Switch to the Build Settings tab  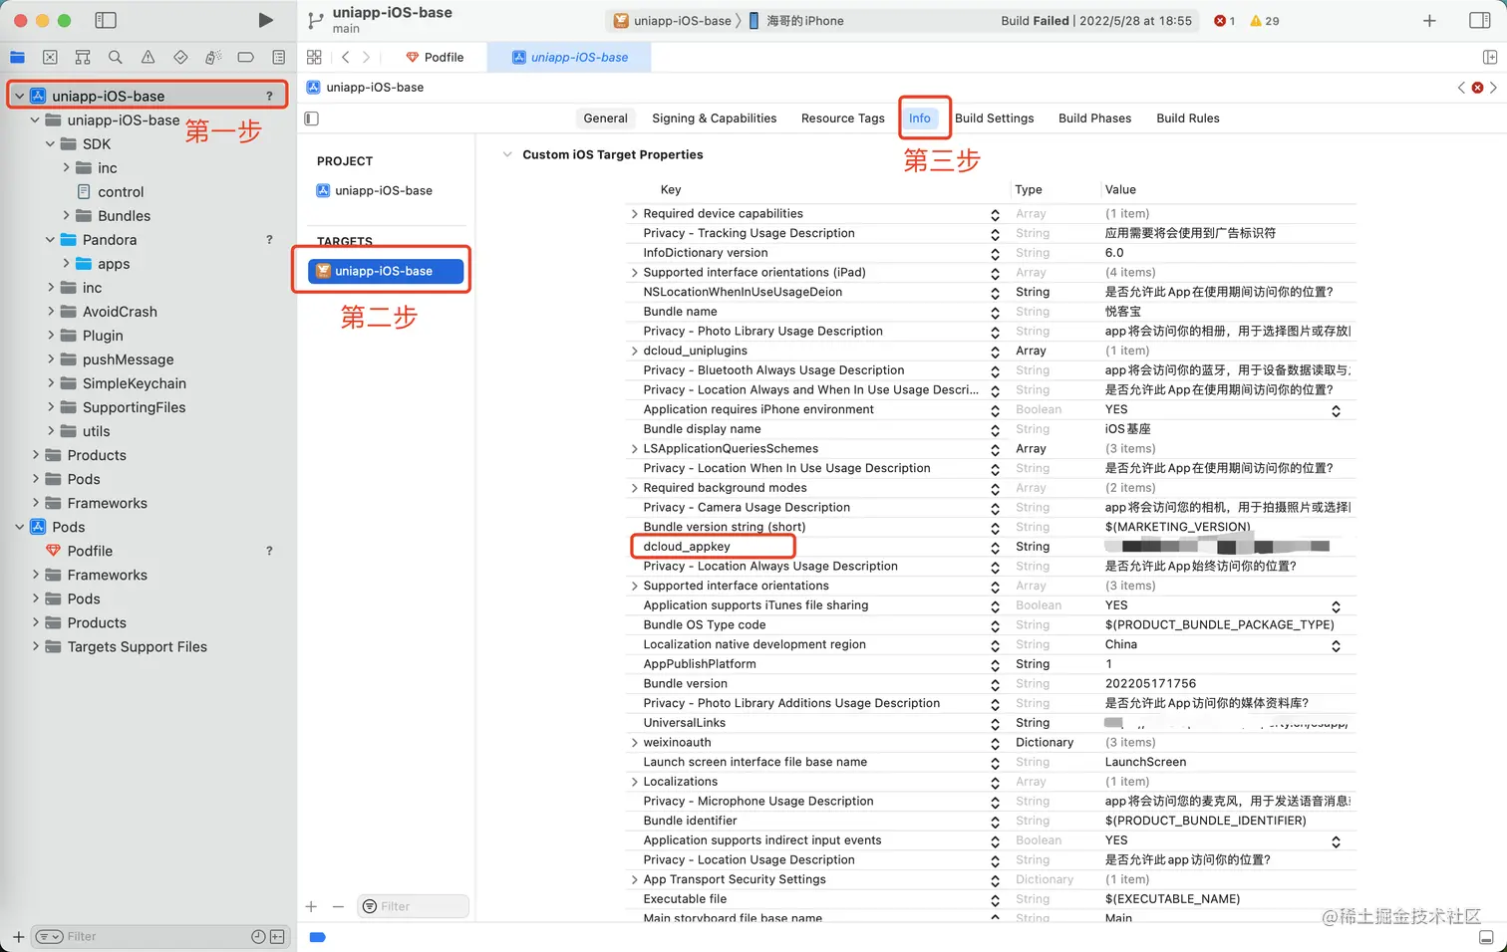point(994,118)
